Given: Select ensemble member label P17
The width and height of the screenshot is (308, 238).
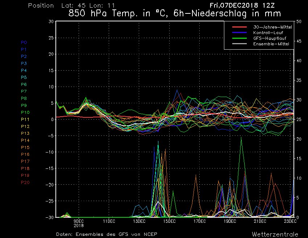Looking at the screenshot, I should tap(25, 162).
